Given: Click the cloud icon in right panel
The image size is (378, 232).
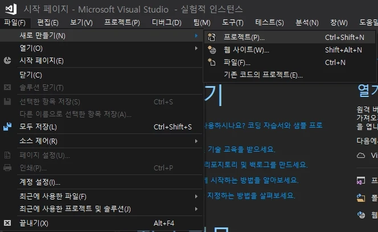Looking at the screenshot, I should click(360, 155).
